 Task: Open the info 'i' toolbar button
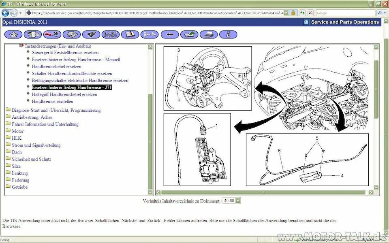coord(228,34)
